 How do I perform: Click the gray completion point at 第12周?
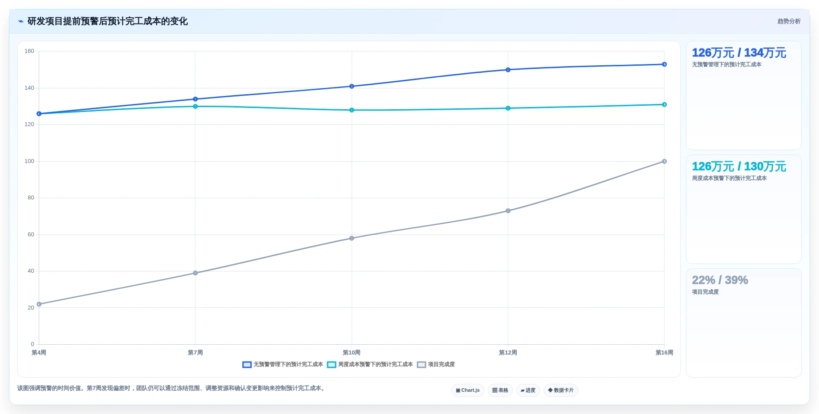(x=508, y=211)
